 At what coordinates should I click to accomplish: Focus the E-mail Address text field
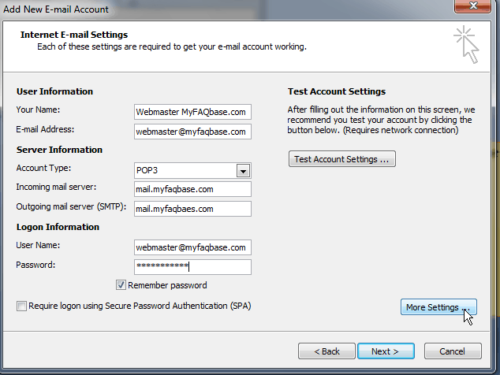click(192, 132)
